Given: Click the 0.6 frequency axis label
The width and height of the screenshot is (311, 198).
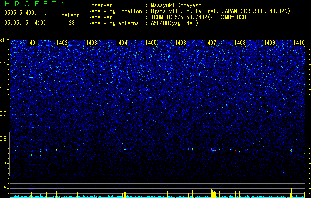Looking at the screenshot, I should (x=4, y=188).
